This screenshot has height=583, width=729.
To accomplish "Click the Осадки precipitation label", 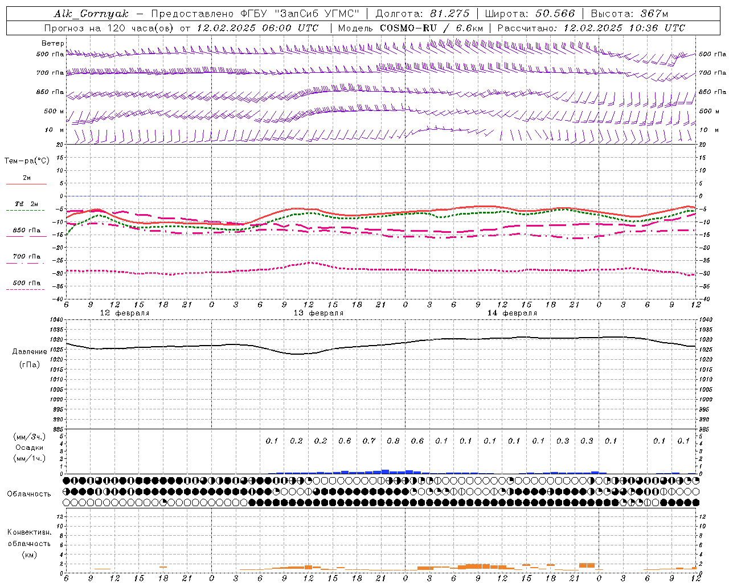I will click(x=30, y=447).
